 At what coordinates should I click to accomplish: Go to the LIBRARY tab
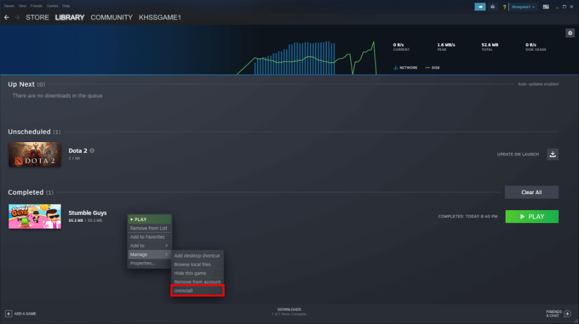(70, 17)
